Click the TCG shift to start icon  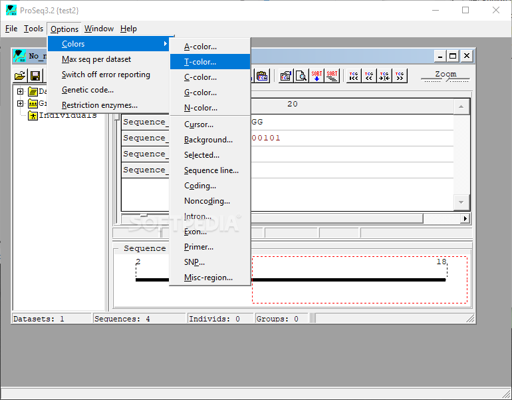coord(354,76)
